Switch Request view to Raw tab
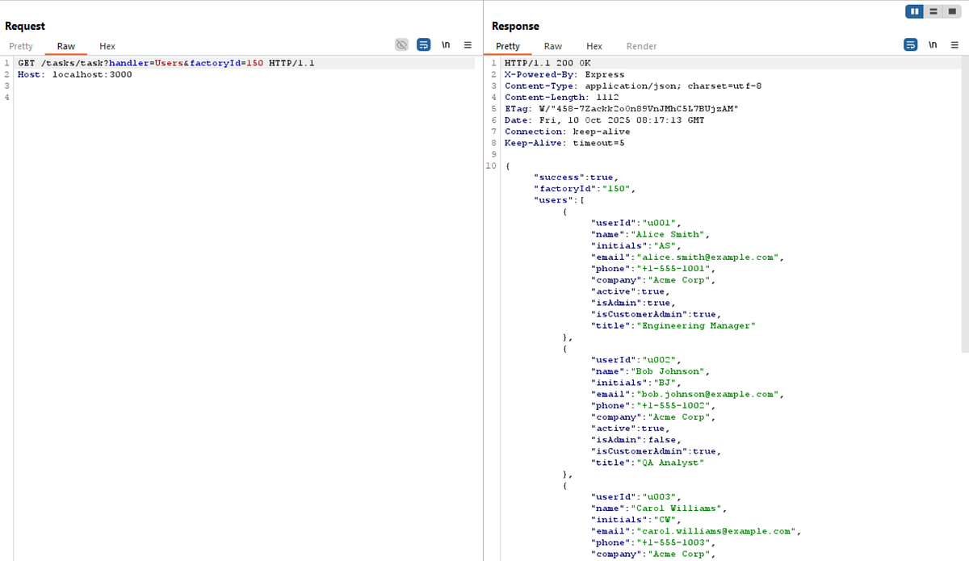 point(66,47)
